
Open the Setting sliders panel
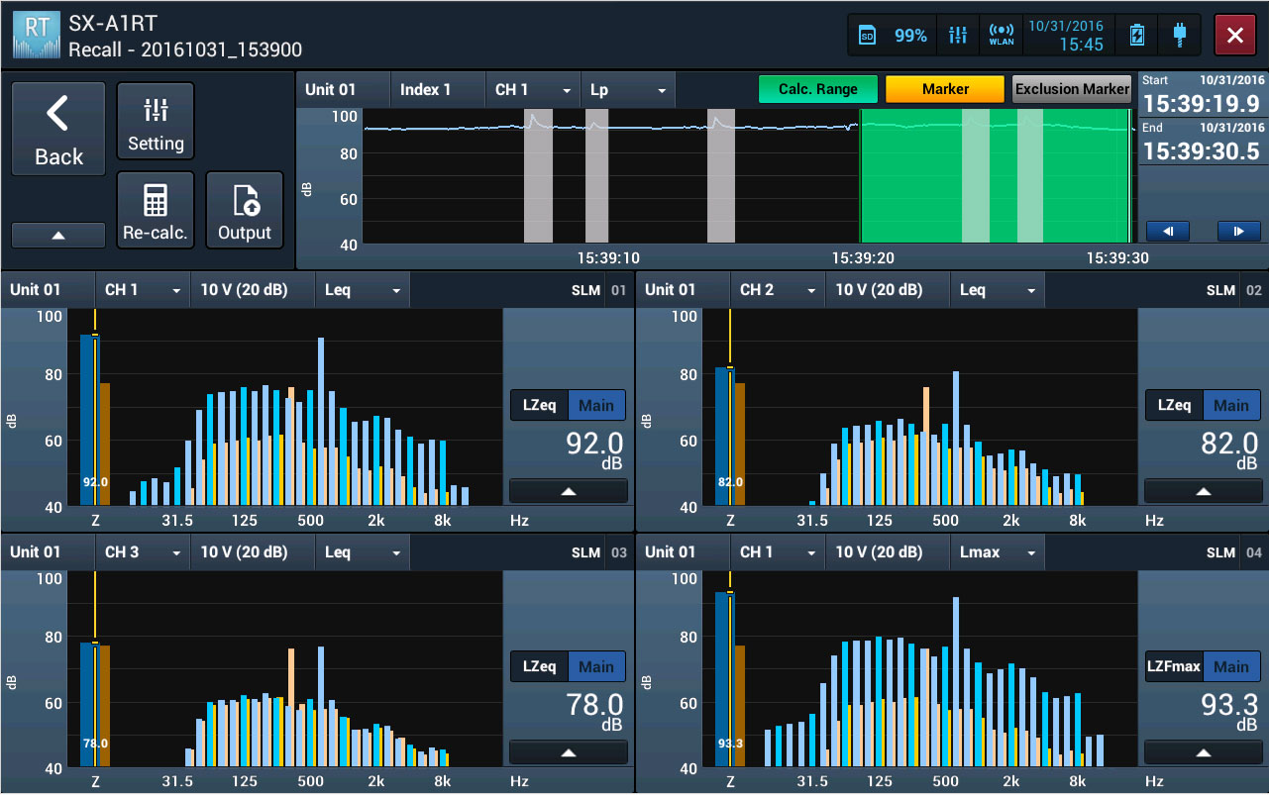pyautogui.click(x=156, y=122)
